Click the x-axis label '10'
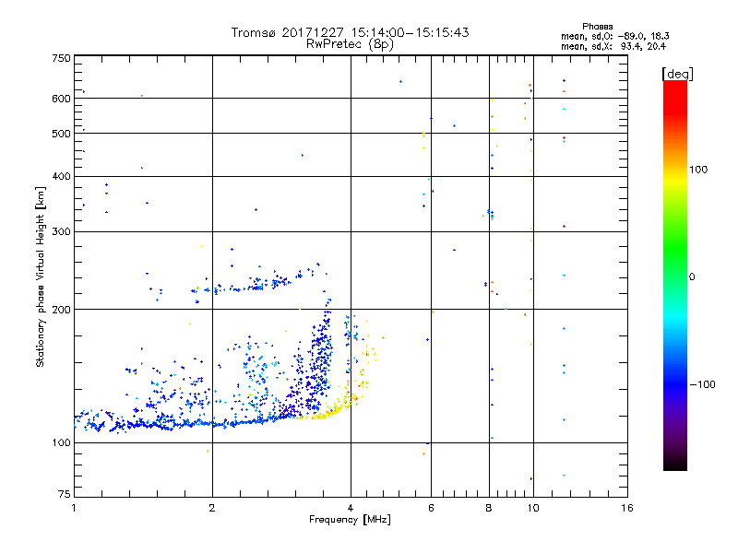 (x=533, y=508)
